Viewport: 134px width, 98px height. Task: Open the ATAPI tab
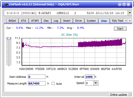[35, 21]
